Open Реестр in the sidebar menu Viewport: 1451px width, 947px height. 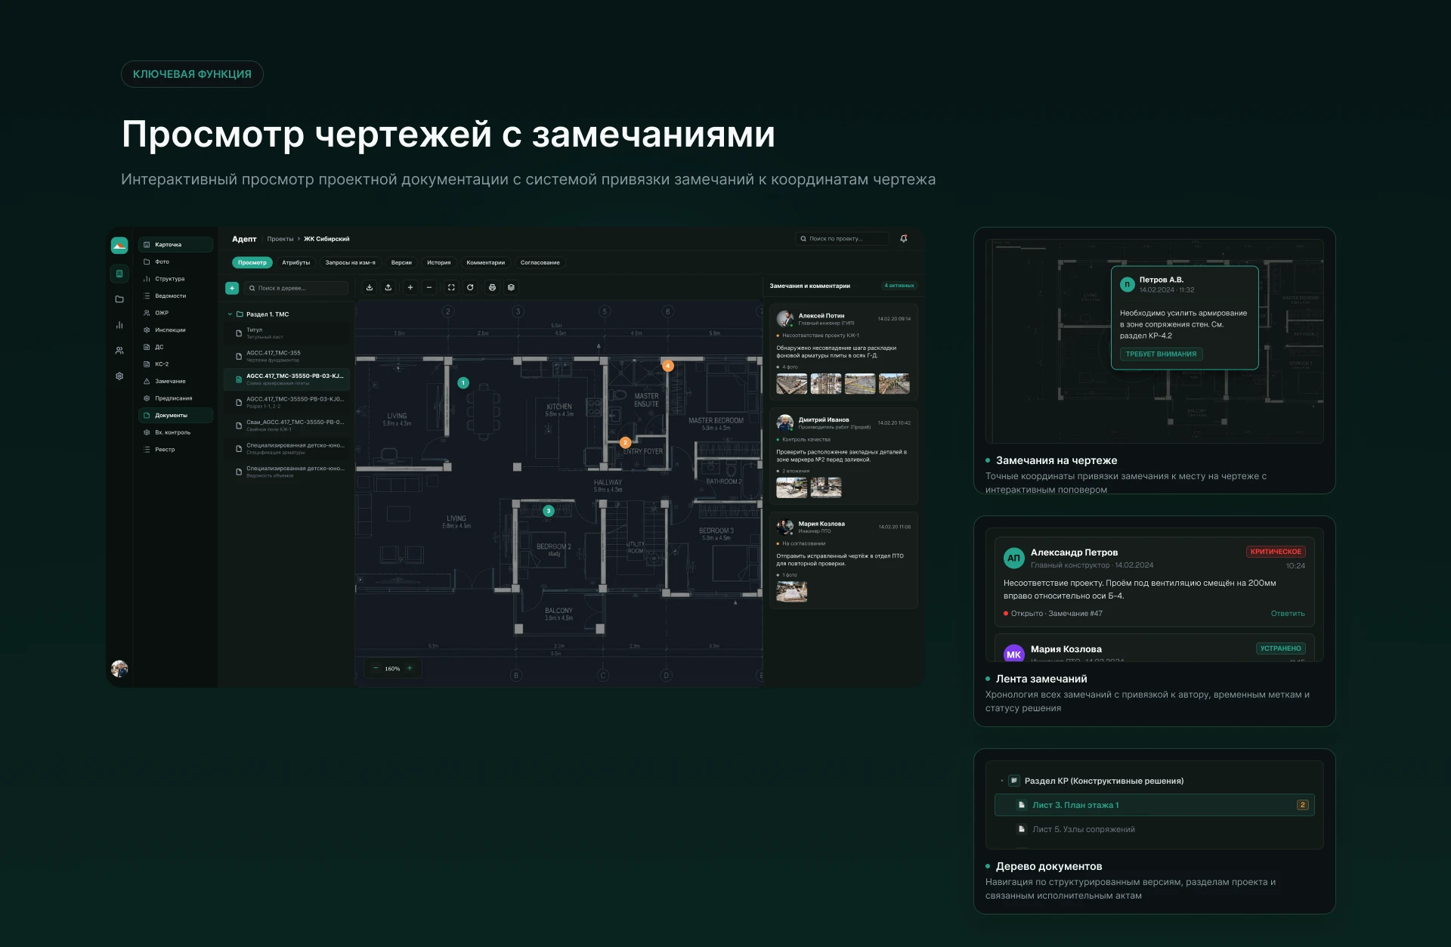[x=175, y=449]
